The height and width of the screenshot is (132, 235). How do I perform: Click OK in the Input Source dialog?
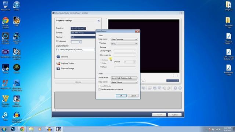pyautogui.click(x=121, y=96)
